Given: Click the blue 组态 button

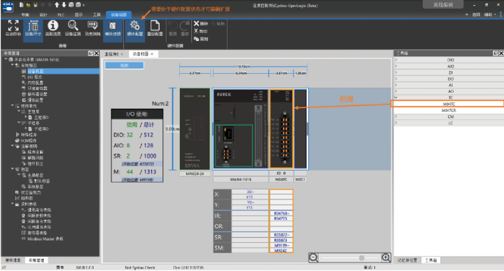Looking at the screenshot, I should (124, 65).
